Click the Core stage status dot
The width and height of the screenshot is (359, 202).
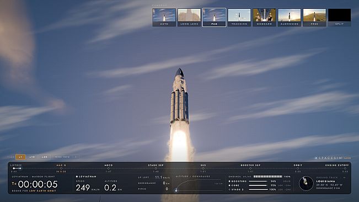click(x=229, y=185)
